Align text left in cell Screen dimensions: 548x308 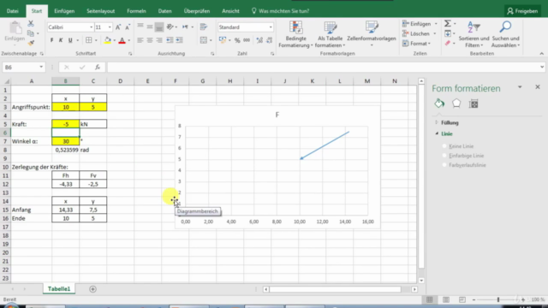point(140,40)
